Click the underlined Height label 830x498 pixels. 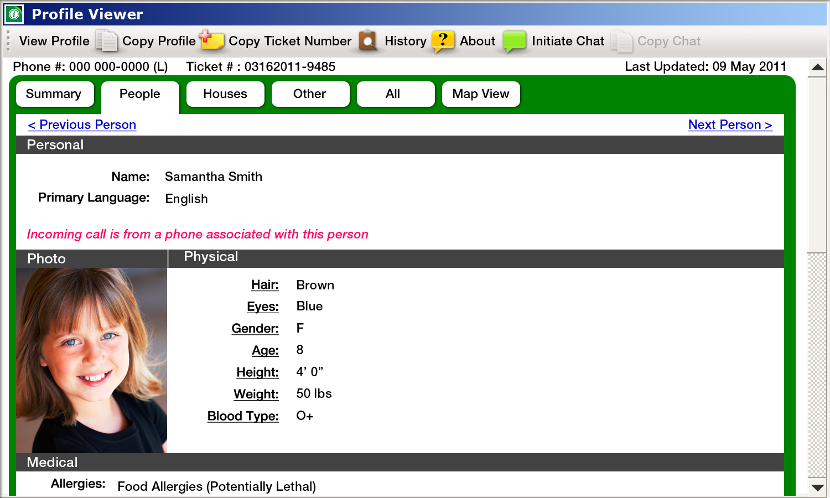coord(258,372)
